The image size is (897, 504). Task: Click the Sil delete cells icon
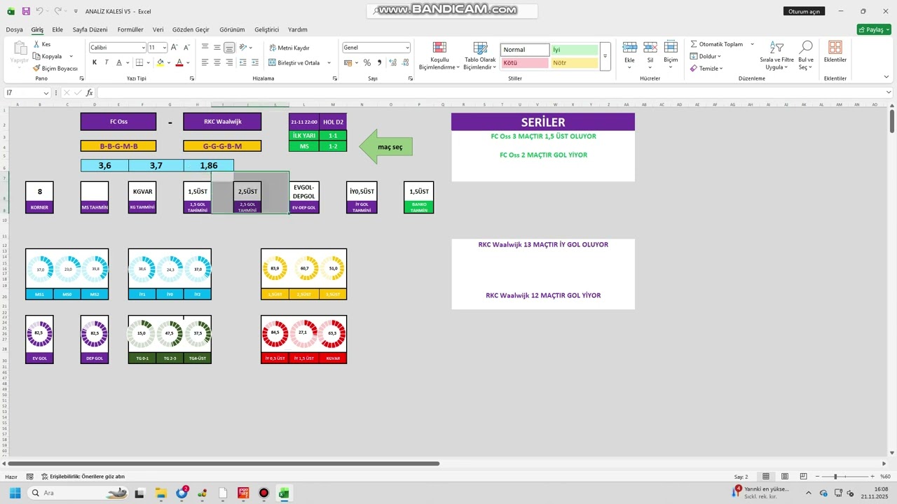[650, 47]
